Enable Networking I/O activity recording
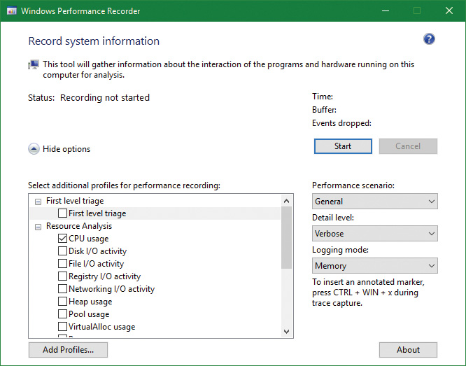This screenshot has height=366, width=466. [63, 289]
